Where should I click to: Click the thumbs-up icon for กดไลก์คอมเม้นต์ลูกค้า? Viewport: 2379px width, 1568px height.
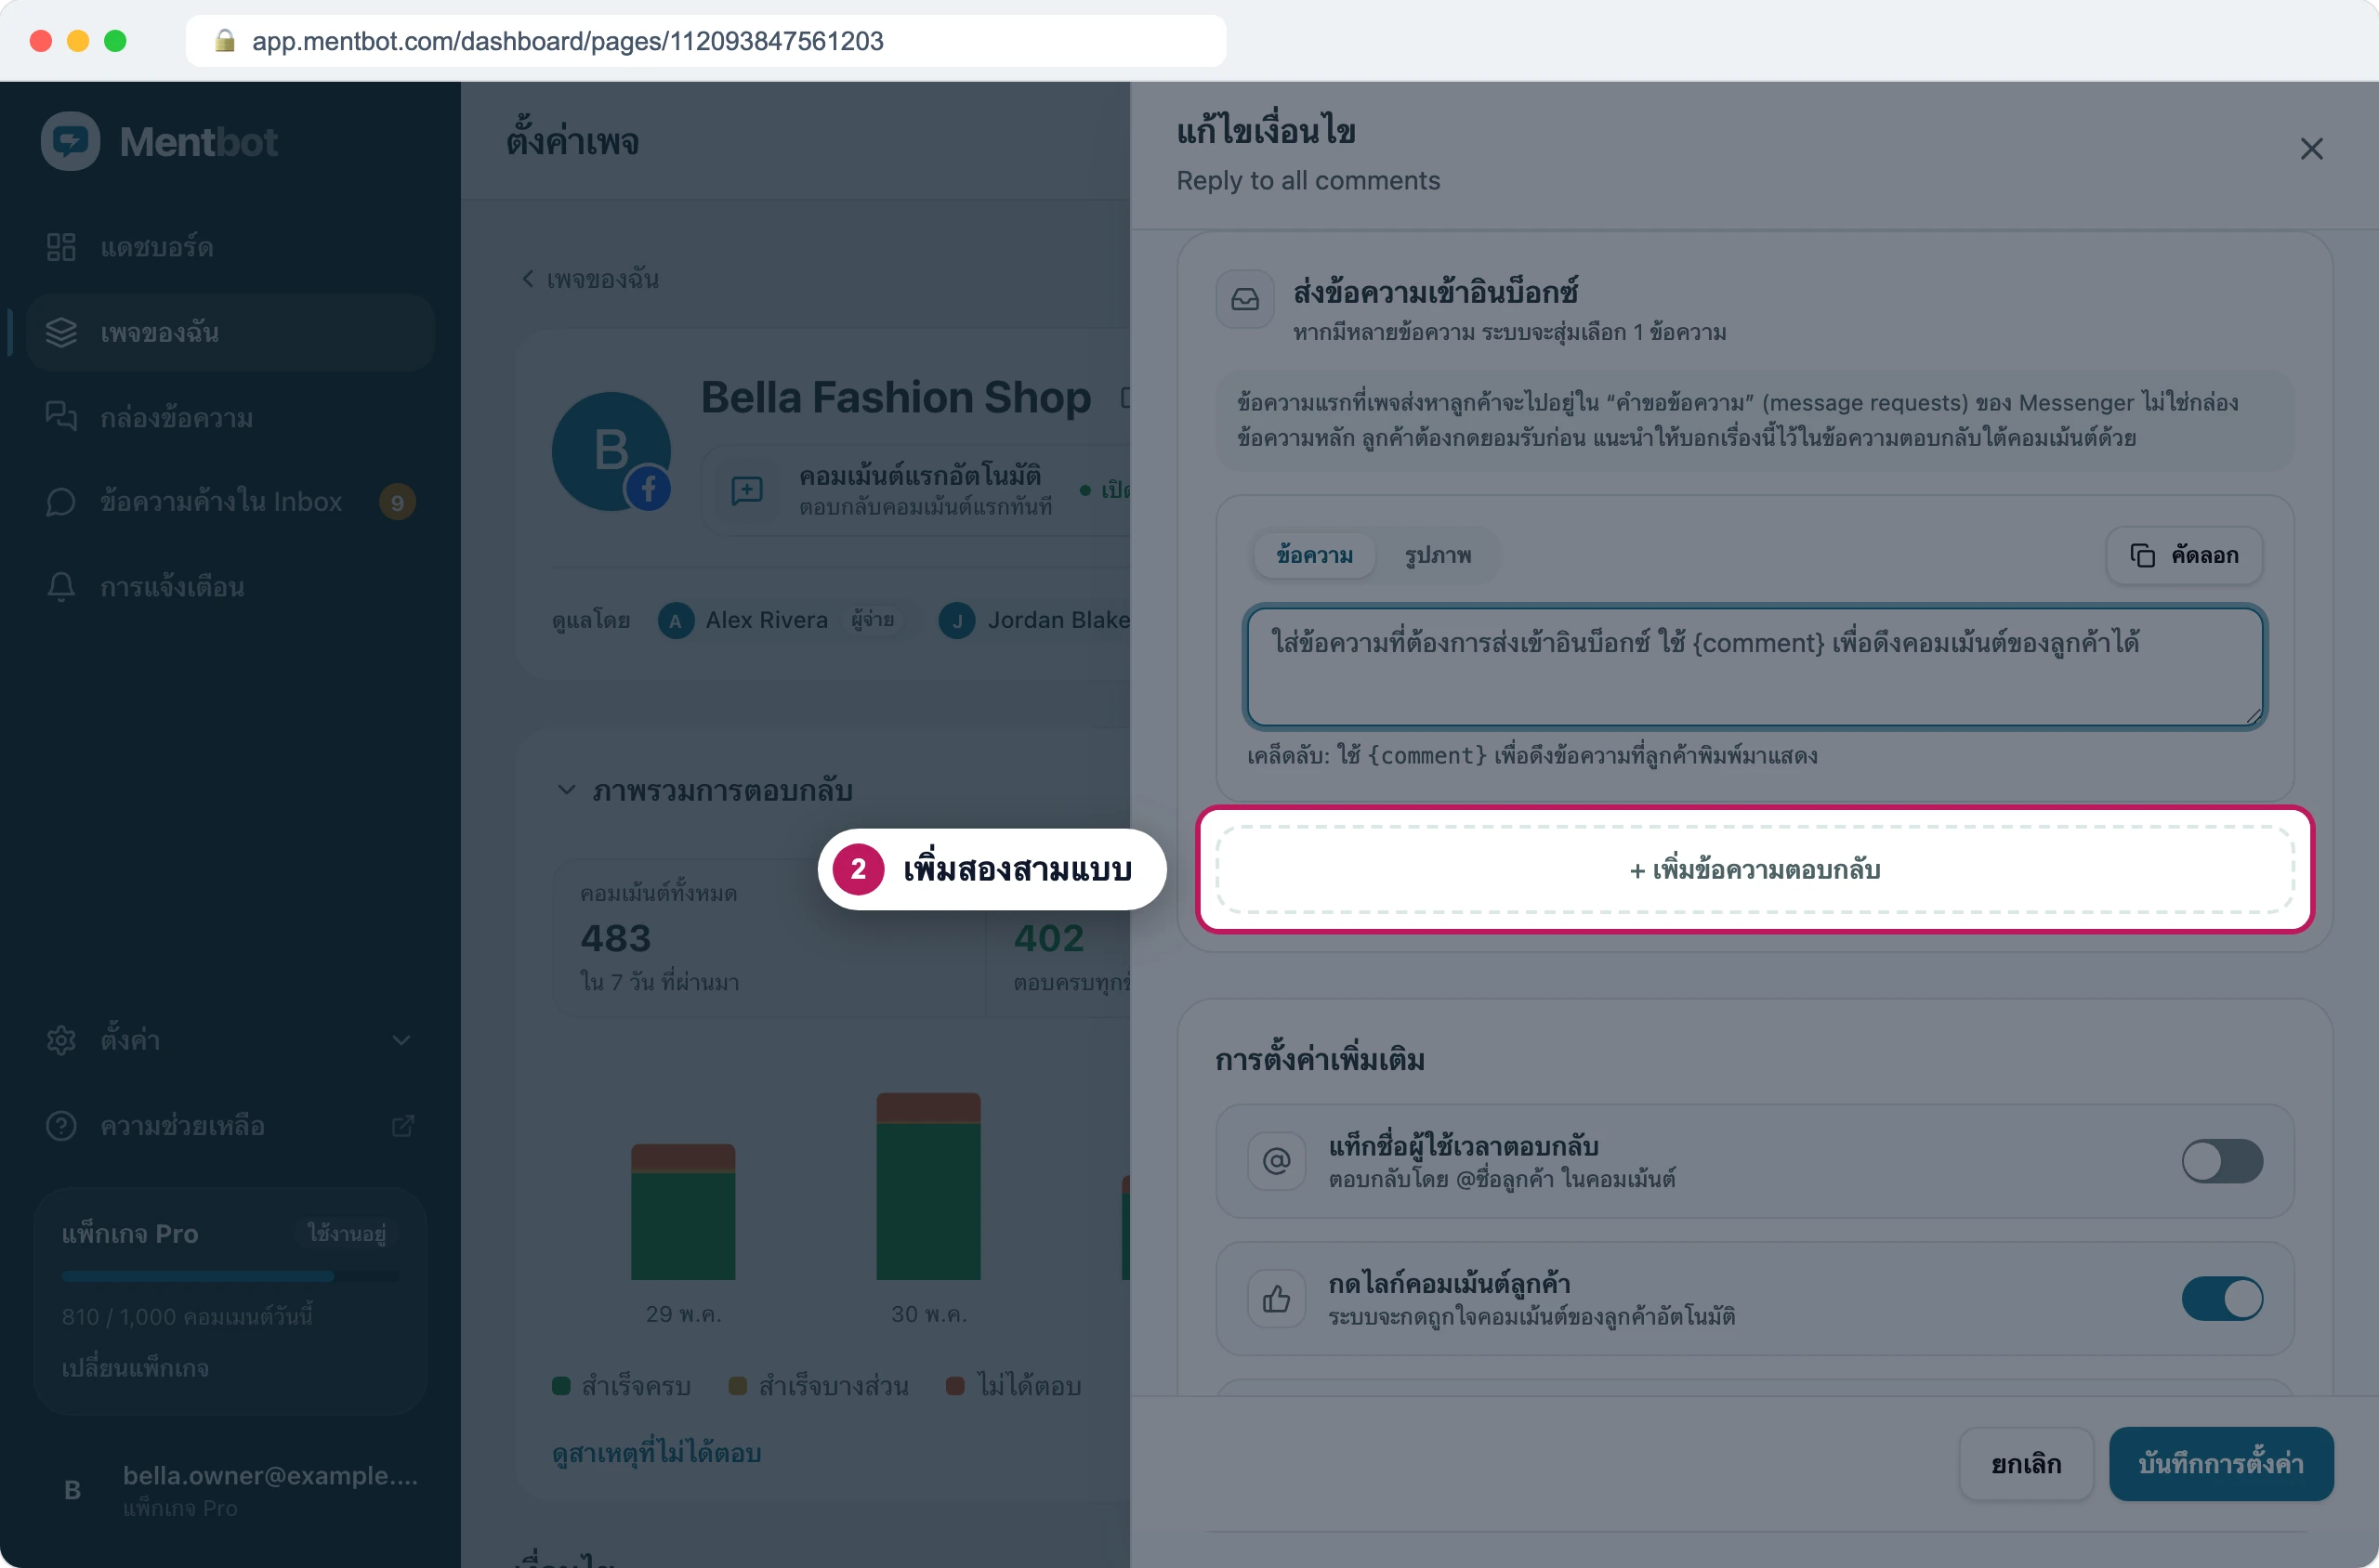click(x=1277, y=1299)
